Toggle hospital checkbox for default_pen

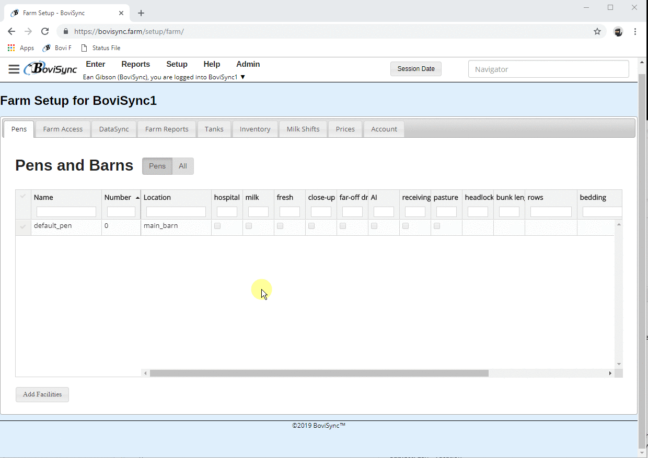[217, 226]
